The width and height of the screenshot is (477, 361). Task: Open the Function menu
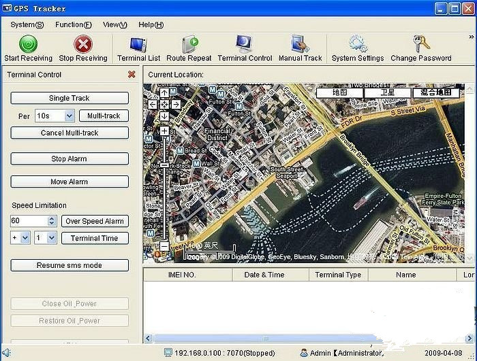(73, 24)
